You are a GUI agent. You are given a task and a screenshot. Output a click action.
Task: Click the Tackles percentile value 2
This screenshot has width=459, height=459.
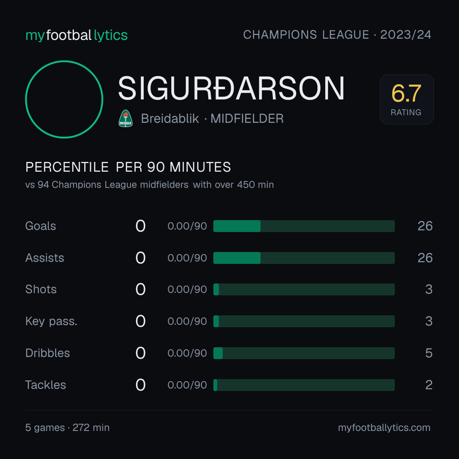429,385
